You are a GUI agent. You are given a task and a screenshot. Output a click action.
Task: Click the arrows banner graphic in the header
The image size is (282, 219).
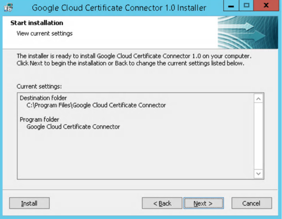coord(248,32)
